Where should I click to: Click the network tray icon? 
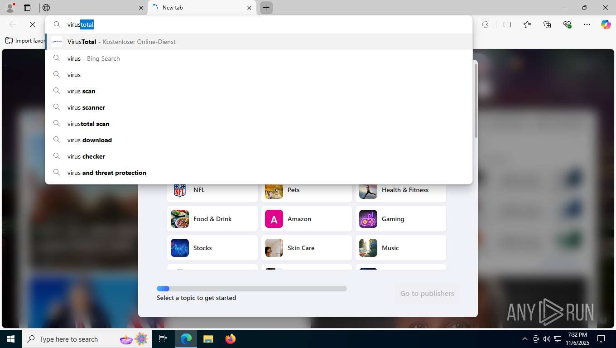[558, 339]
